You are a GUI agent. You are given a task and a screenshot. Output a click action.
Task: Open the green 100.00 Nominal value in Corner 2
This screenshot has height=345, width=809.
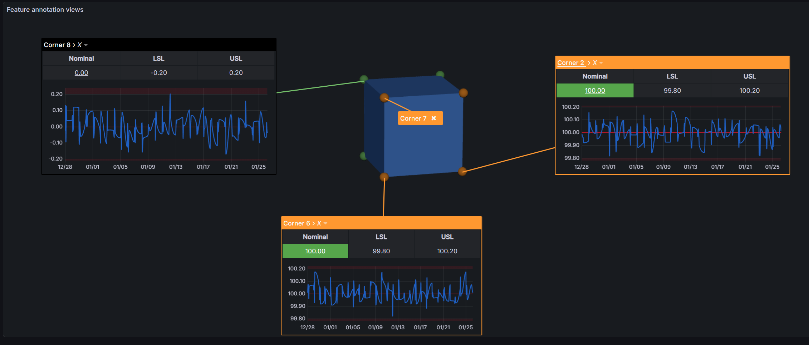coord(595,91)
